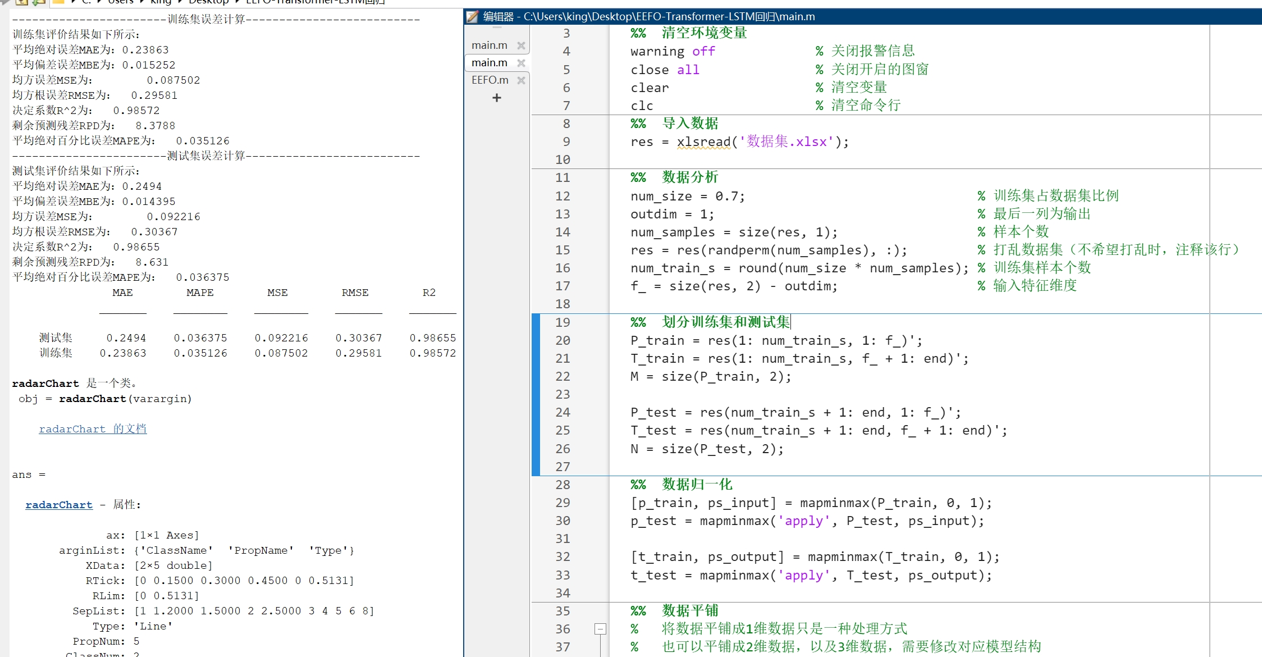Click the RMSE column header in results table
The image size is (1262, 657).
click(355, 293)
